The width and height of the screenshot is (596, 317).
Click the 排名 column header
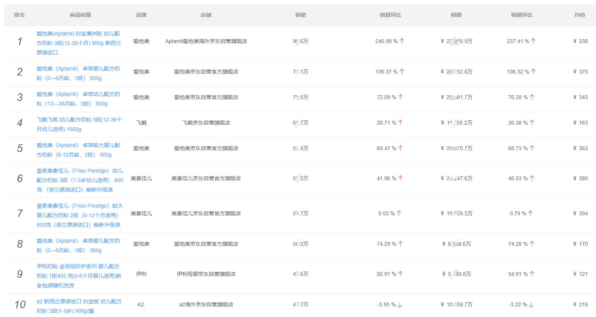point(20,15)
